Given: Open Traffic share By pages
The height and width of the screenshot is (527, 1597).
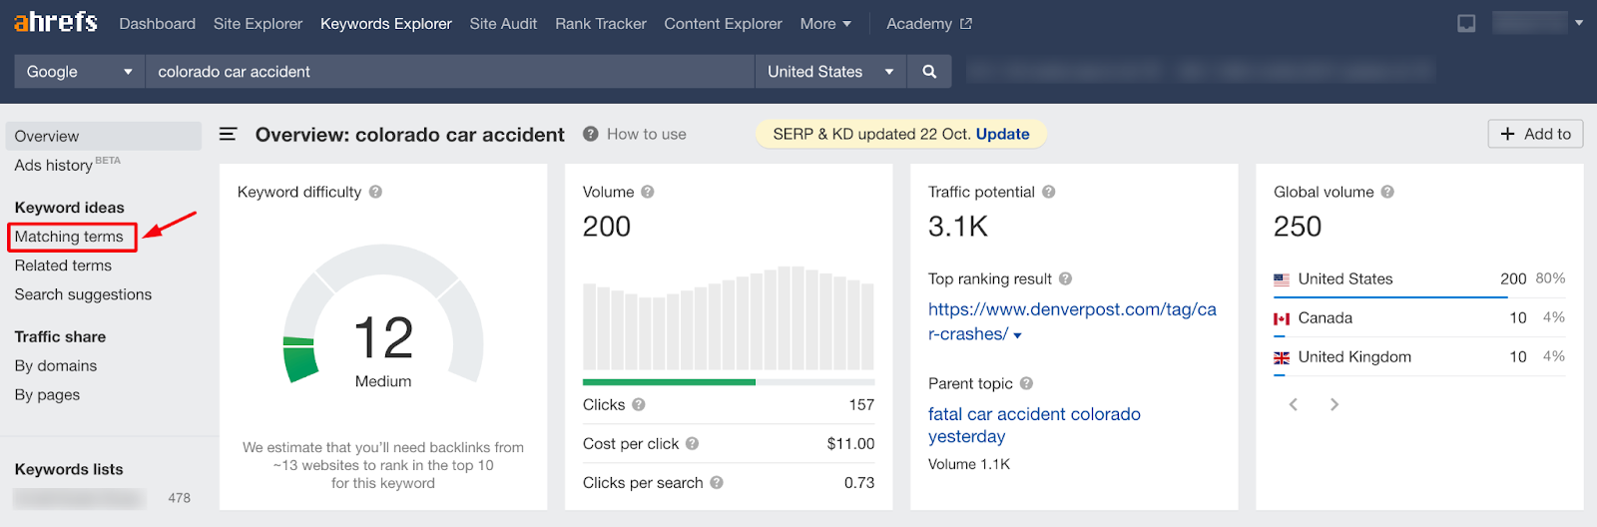Looking at the screenshot, I should click(47, 395).
